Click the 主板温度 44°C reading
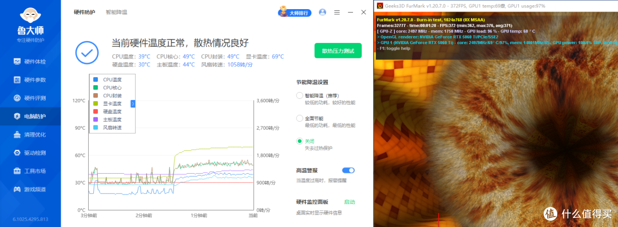Viewport: 618px width, 227px height. click(x=176, y=65)
